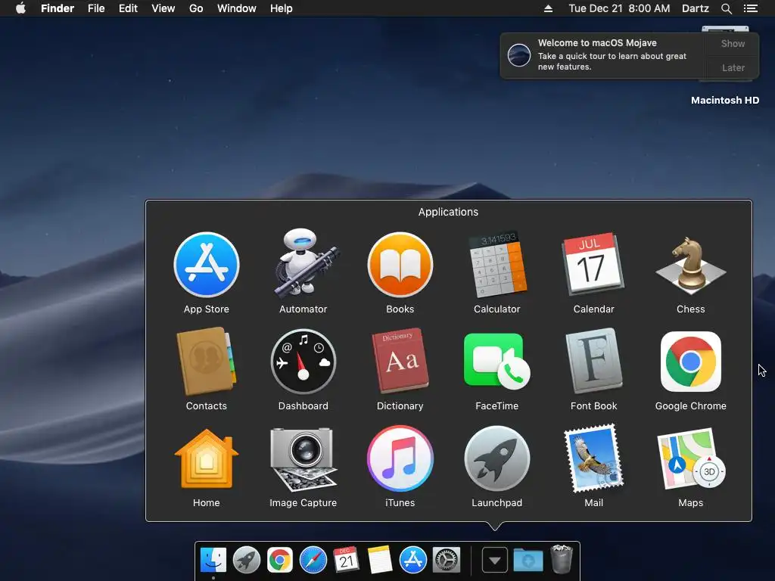Open the Finder menu

coord(58,8)
